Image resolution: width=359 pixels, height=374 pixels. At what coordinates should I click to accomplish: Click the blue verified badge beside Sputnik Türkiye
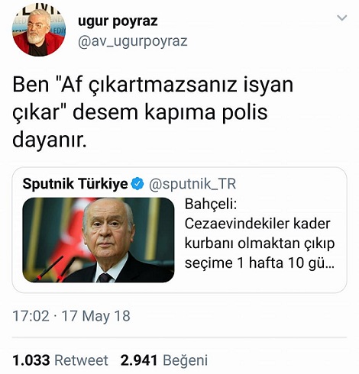137,184
